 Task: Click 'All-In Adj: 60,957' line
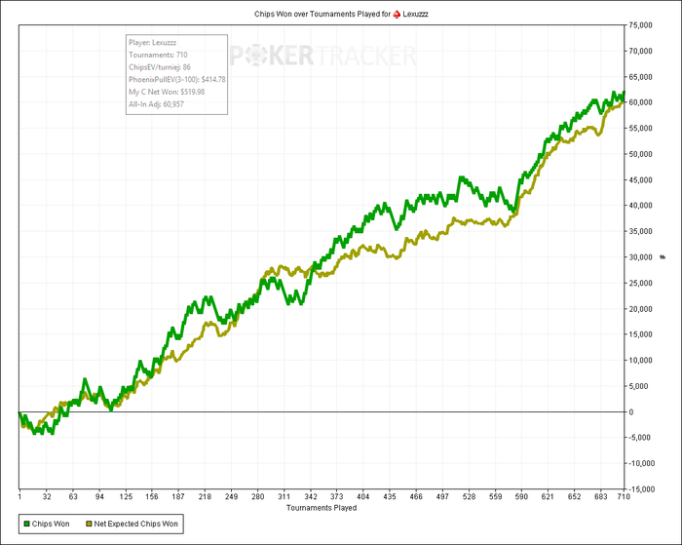[156, 104]
